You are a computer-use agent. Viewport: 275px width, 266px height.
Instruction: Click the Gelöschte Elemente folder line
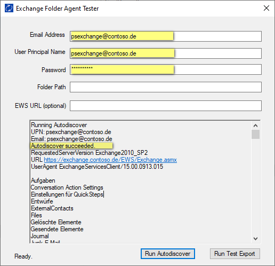(56, 222)
